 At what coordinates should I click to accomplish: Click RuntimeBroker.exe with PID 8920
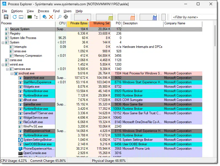[x=101, y=91]
